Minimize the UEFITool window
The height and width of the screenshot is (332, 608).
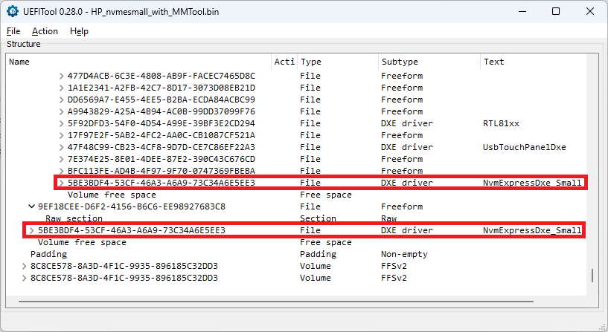(522, 12)
